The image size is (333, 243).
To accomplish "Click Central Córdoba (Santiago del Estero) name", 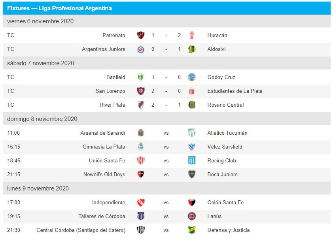I will (x=81, y=230).
